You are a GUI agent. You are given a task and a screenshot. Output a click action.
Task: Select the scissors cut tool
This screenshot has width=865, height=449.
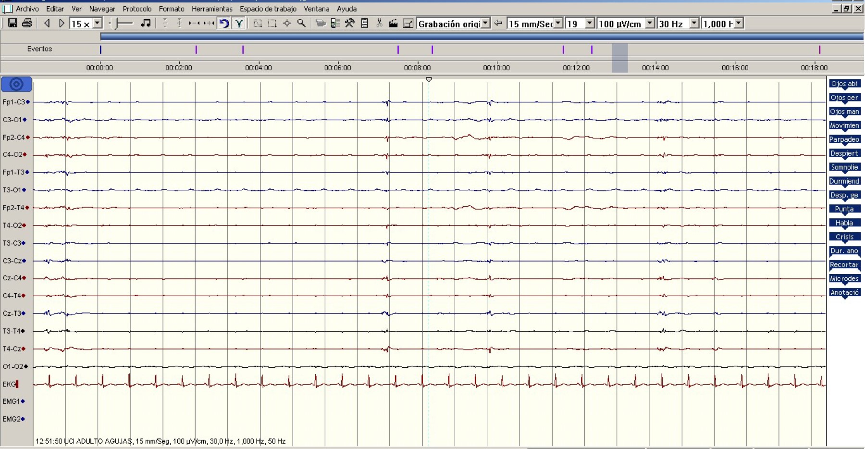click(x=379, y=23)
